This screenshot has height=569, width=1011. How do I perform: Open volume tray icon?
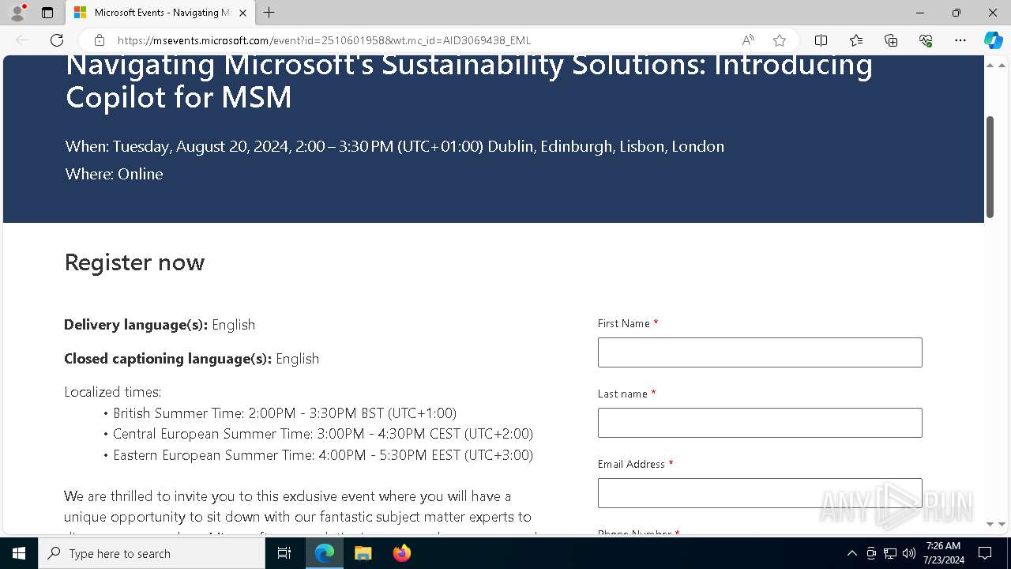[x=909, y=553]
